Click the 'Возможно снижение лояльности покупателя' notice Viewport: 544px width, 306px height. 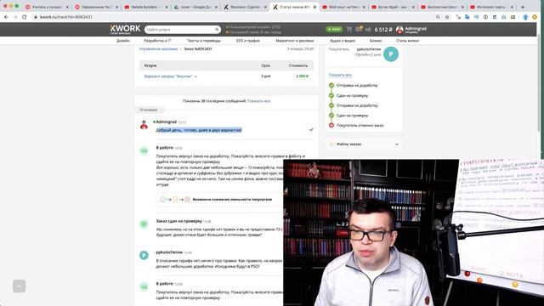(x=232, y=200)
